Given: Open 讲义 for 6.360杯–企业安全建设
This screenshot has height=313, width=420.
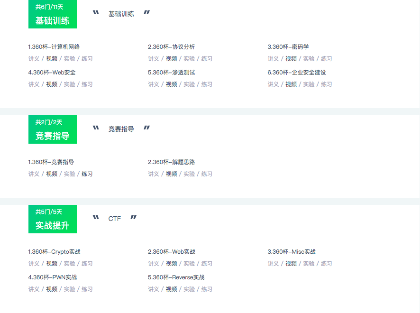Looking at the screenshot, I should 273,84.
